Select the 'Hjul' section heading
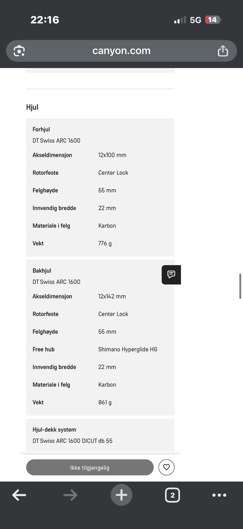Viewport: 243px width, 529px height. point(32,107)
